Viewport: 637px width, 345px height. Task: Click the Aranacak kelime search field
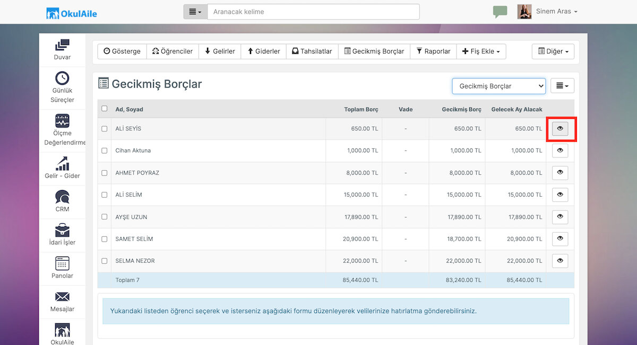coord(313,12)
